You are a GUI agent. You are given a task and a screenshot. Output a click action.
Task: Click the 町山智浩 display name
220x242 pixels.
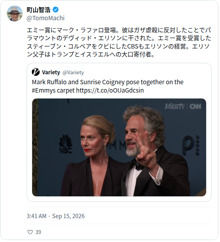tap(39, 10)
